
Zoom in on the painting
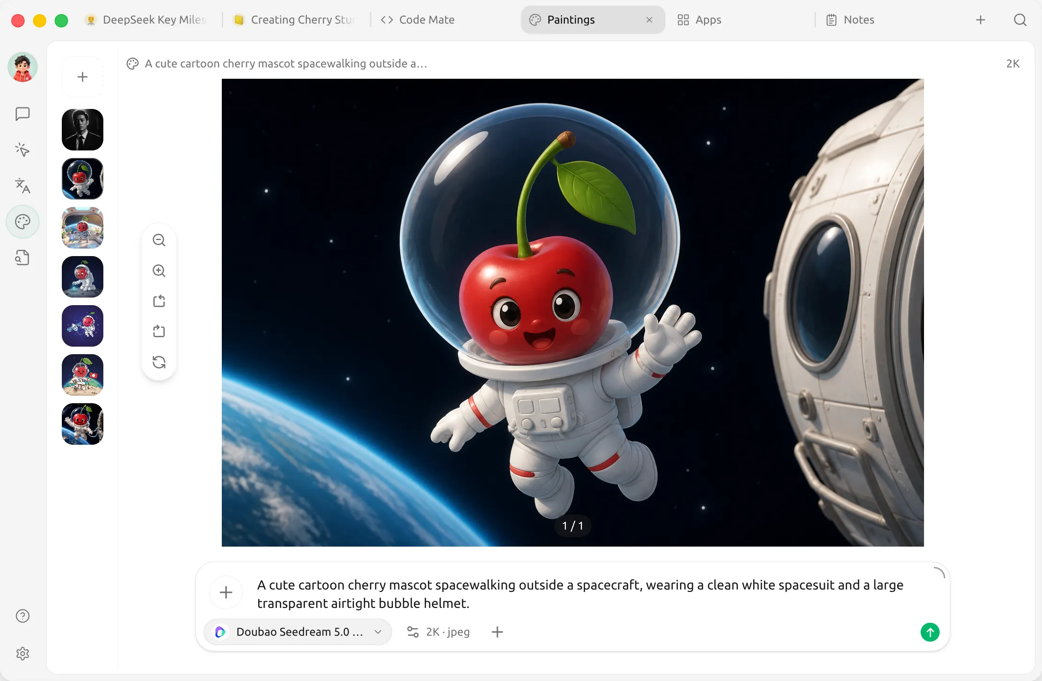coord(159,271)
